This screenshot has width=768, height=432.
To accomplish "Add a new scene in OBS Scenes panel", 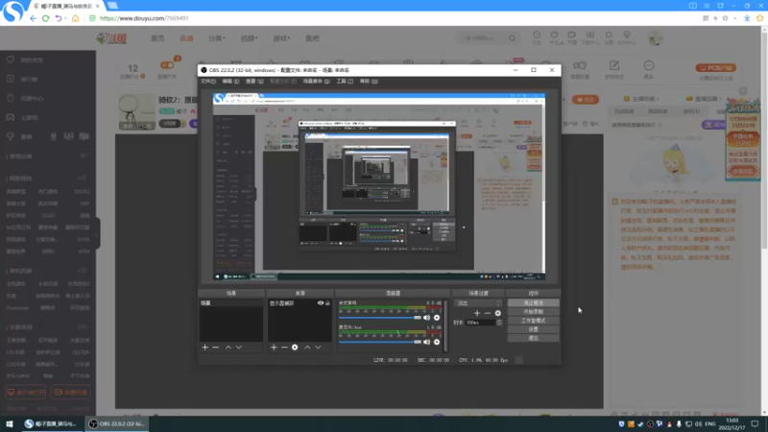I will (204, 348).
